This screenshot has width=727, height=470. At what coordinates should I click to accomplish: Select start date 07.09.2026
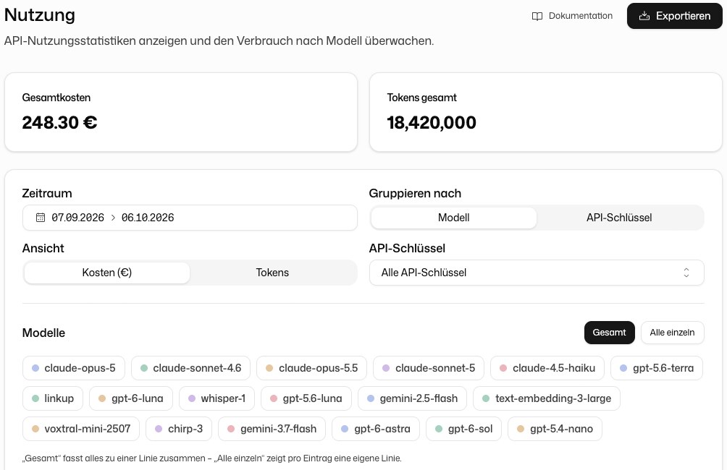pyautogui.click(x=78, y=218)
